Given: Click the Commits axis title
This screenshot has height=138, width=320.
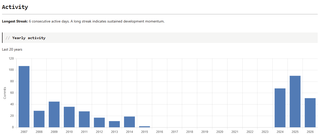Looking at the screenshot, I should click(5, 93).
